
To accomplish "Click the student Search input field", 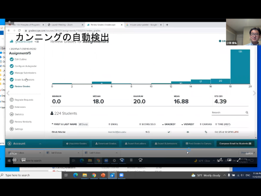I will pos(228,113).
